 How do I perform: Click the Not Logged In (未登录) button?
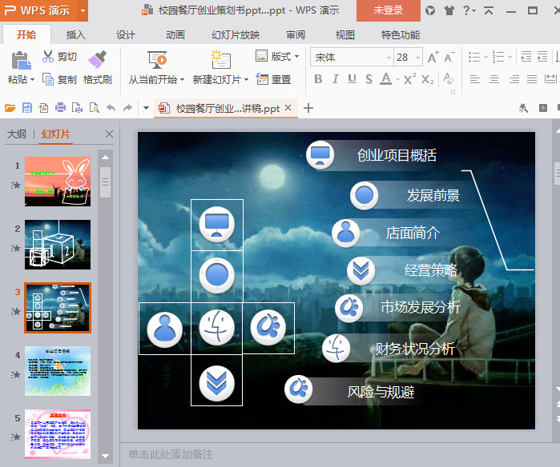click(x=388, y=10)
